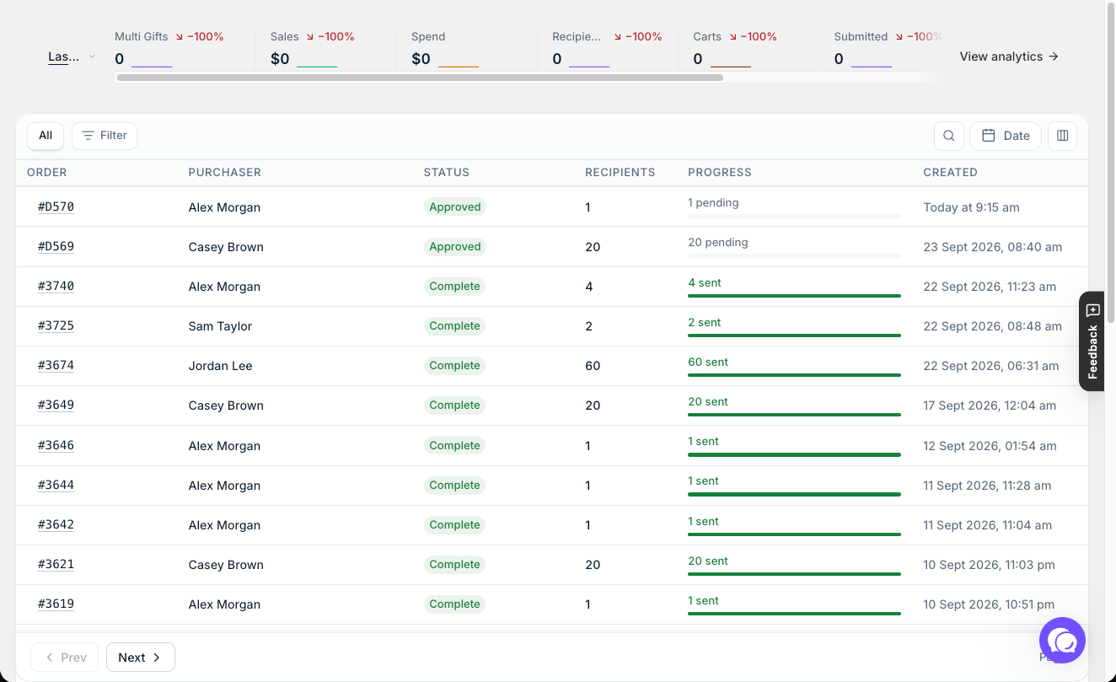Viewport: 1116px width, 682px height.
Task: Click the CREATED column header
Action: pyautogui.click(x=950, y=172)
